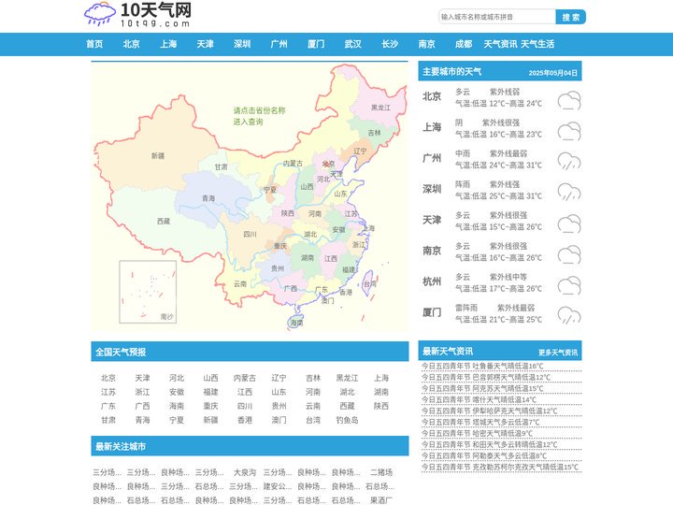
Task: Open 武汉 in the navigation bar
Action: click(x=352, y=44)
